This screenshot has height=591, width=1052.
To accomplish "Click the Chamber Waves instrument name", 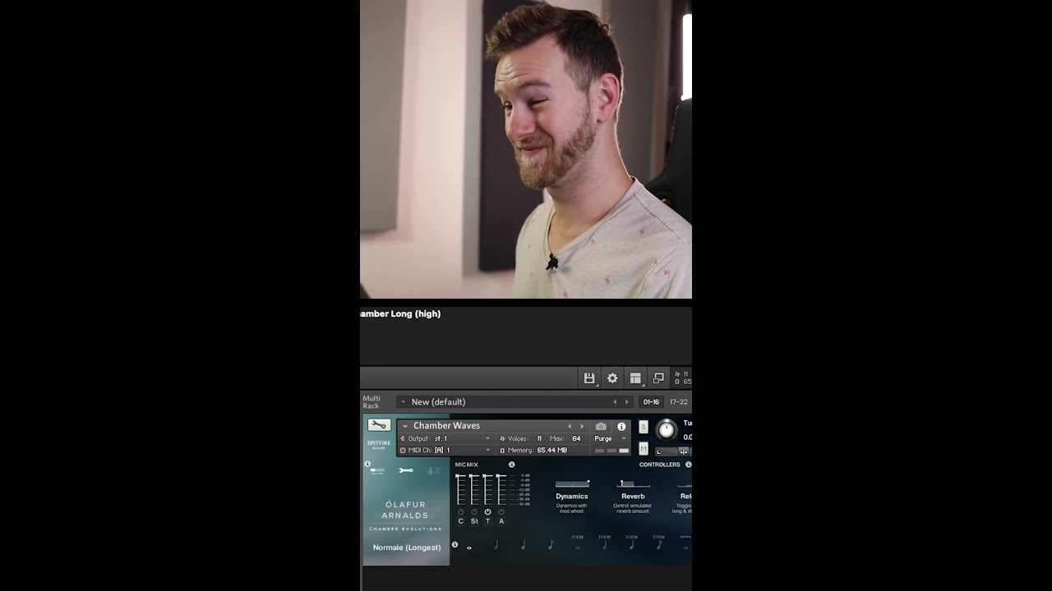I will click(446, 426).
